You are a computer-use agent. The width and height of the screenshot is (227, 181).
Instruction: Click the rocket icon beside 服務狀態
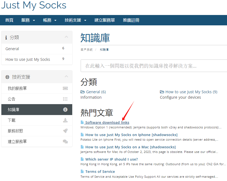[x=65, y=131]
